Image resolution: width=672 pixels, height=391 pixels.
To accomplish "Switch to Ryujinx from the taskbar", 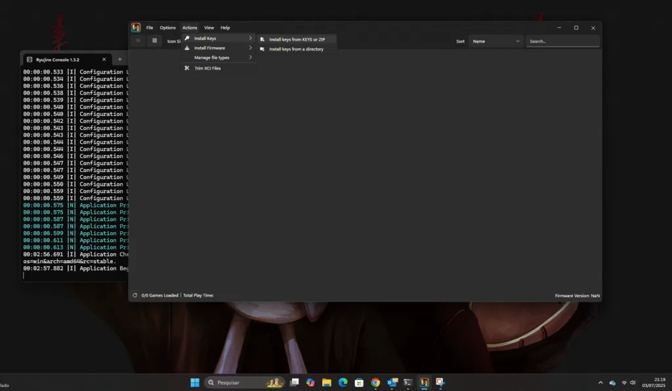I will 425,382.
